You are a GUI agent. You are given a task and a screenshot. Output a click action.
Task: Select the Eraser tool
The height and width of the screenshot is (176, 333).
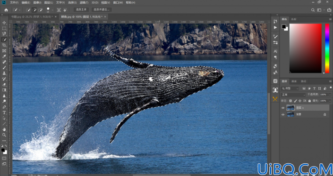(x=4, y=84)
